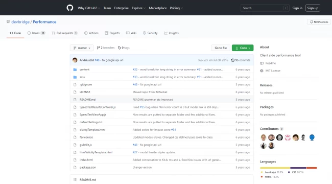Open gulpfile.js file

86,145
